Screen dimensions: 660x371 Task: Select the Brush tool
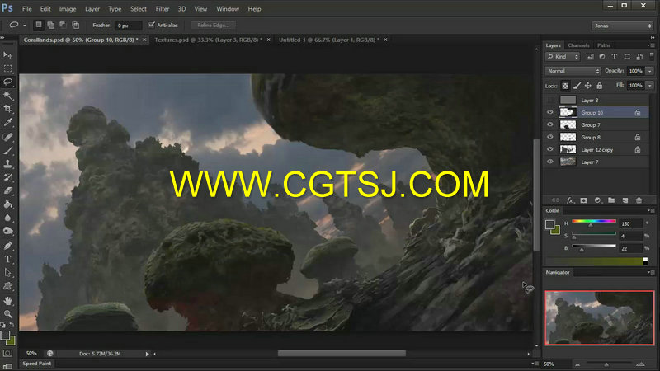7,150
